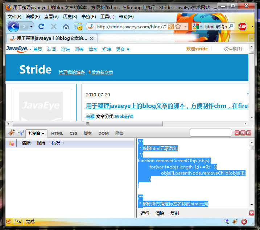This screenshot has width=260, height=230.
Task: Open the list-all-tabs dropdown
Action: 252,39
